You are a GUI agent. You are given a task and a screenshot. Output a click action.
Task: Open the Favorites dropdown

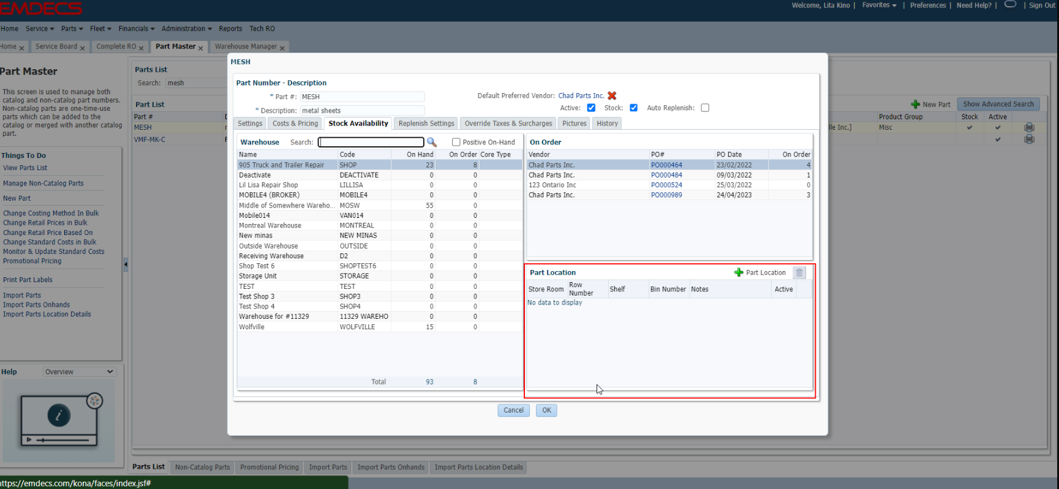click(x=879, y=5)
